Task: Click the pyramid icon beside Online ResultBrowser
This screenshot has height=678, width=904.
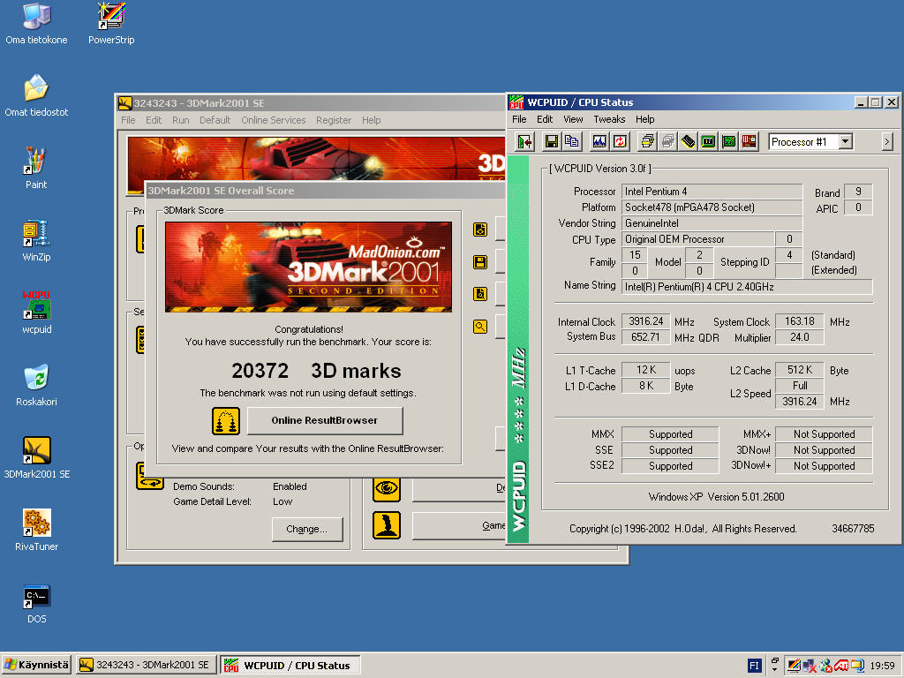Action: [226, 421]
